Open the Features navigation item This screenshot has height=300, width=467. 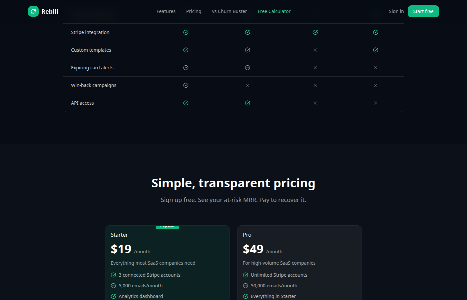coord(166,11)
